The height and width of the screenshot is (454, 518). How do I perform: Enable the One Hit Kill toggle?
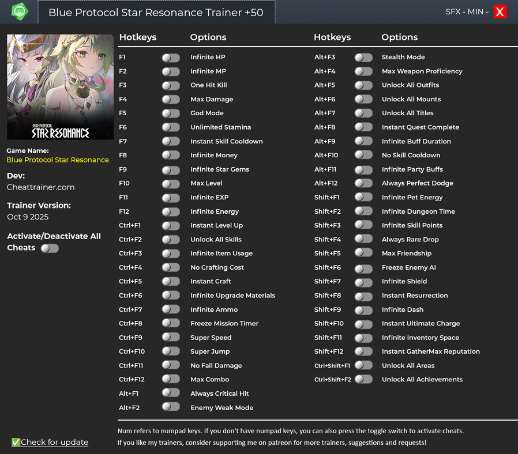[171, 85]
